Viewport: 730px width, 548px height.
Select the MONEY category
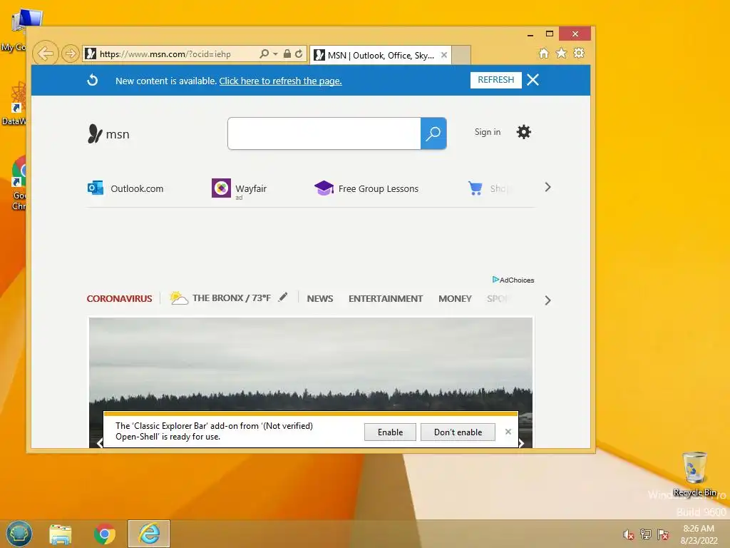[x=455, y=299]
